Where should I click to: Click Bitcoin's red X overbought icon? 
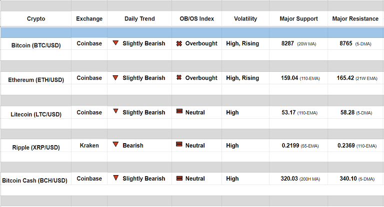(179, 43)
